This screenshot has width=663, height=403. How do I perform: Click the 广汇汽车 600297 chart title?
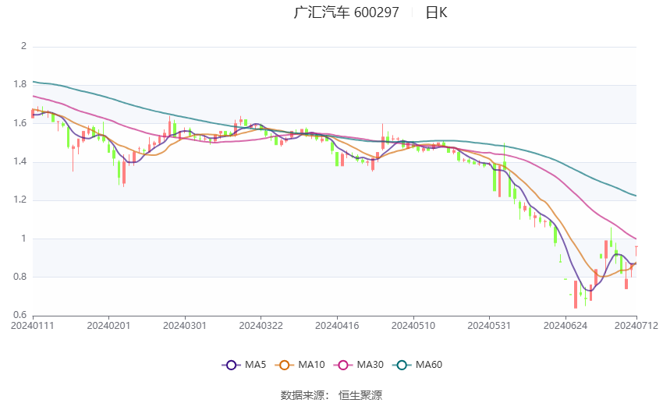tap(346, 12)
